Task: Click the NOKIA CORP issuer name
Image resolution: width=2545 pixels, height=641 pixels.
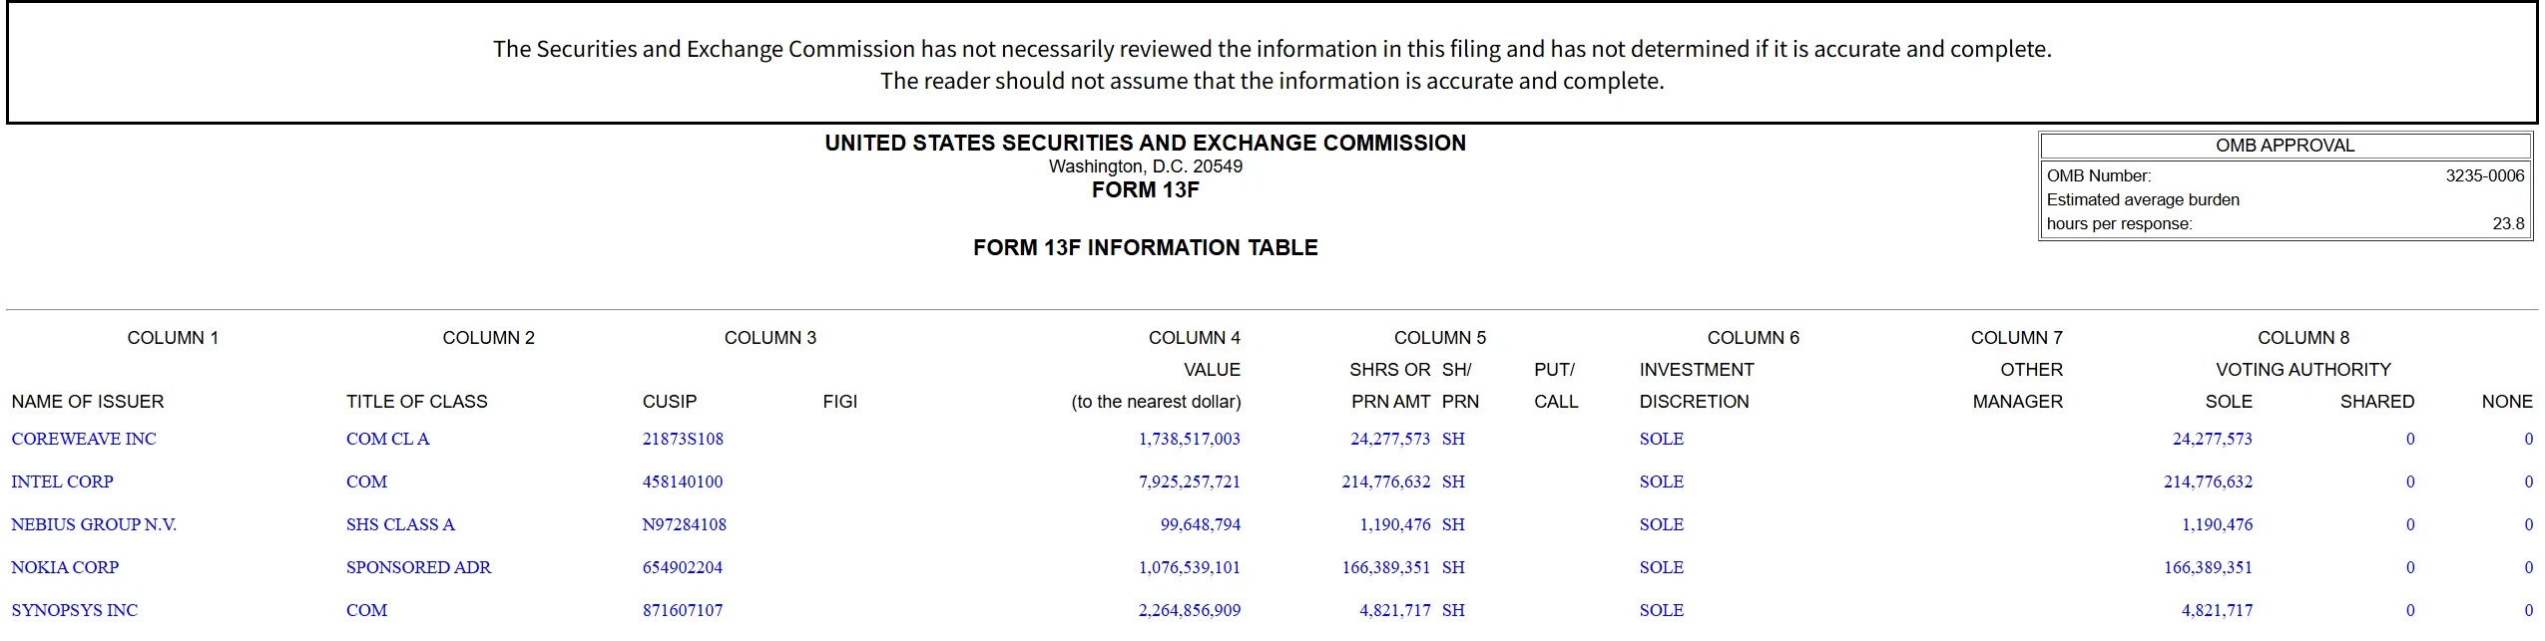Action: click(x=65, y=567)
